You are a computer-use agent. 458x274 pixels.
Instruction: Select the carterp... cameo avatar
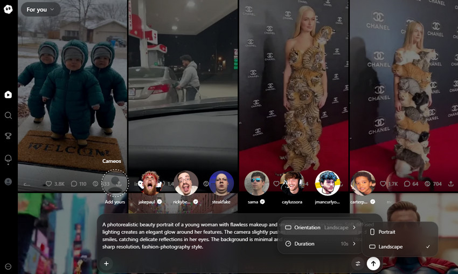[363, 183]
